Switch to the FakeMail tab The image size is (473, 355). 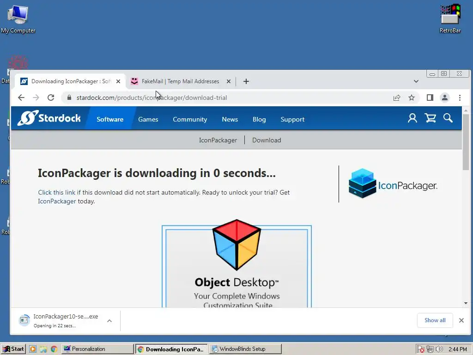pyautogui.click(x=180, y=81)
